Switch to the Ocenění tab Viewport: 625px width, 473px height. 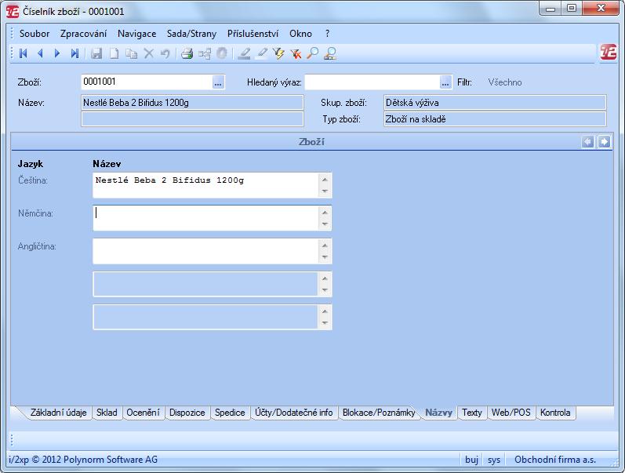(143, 413)
